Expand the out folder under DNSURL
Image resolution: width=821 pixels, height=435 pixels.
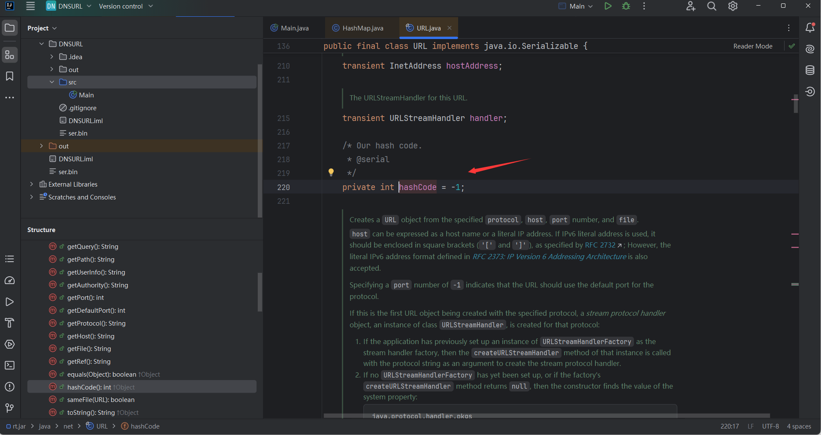click(x=51, y=69)
